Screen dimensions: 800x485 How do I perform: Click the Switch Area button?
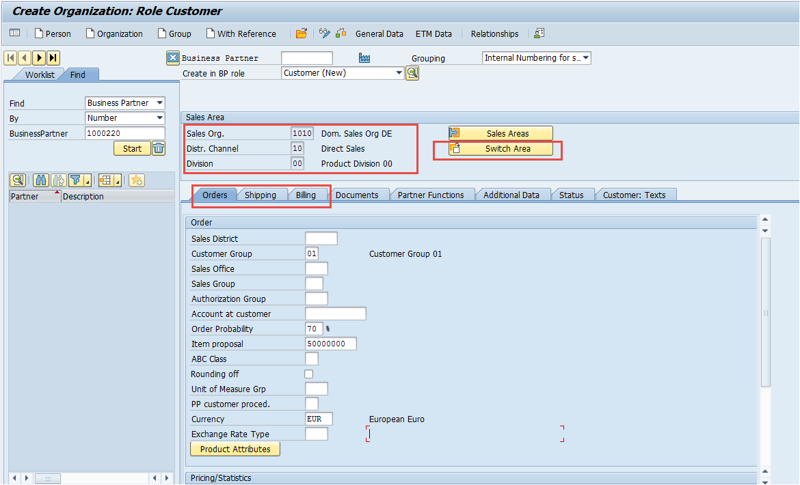coord(501,149)
